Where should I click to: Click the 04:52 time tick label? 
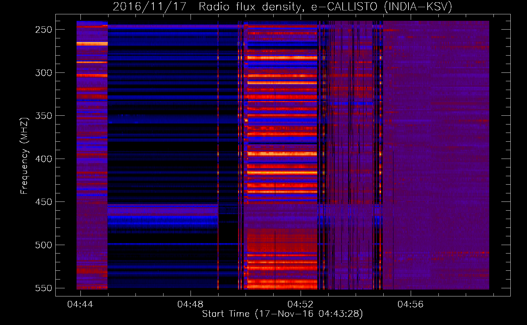300,304
